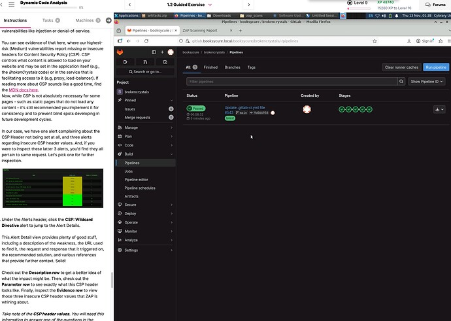Screen dimensions: 451x321
Task: Open the pipeline artifacts download dropdown
Action: [437, 110]
